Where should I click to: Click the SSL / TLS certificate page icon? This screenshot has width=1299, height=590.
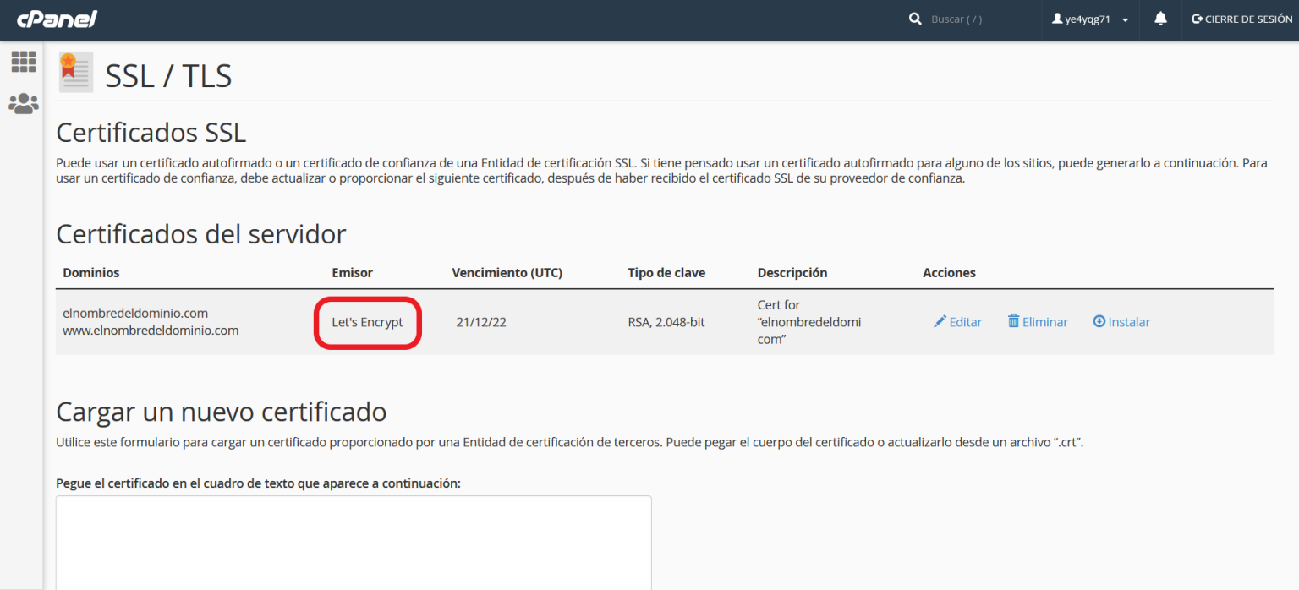tap(75, 73)
